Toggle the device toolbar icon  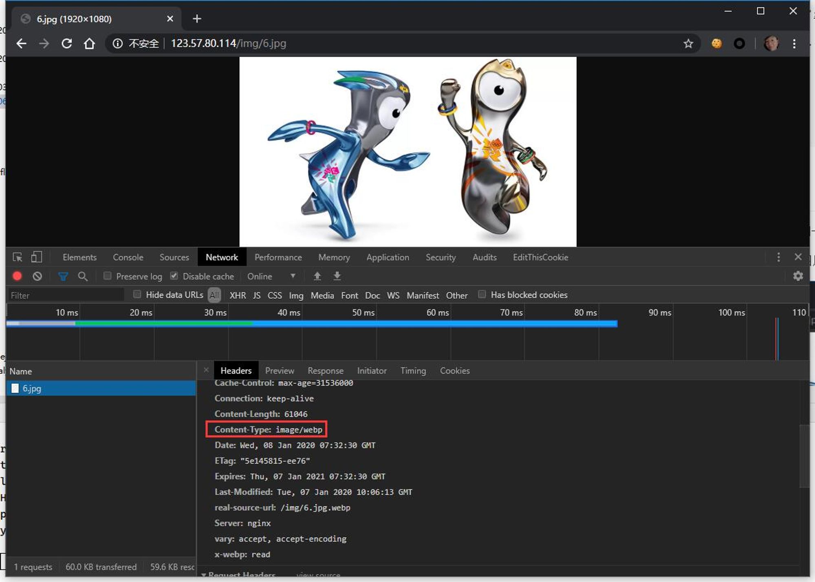point(36,257)
